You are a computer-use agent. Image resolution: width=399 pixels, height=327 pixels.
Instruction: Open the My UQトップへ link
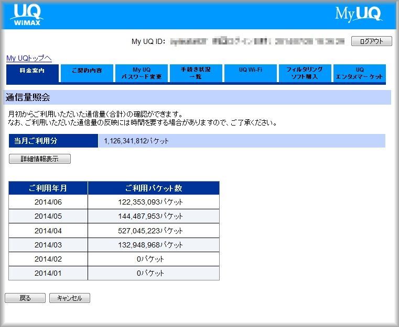[x=29, y=59]
